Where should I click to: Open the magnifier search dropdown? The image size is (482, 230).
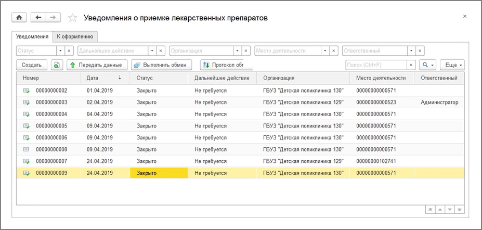point(427,65)
